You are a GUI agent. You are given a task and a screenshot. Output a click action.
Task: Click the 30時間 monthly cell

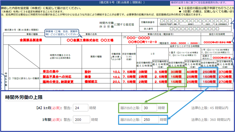coord(176,72)
